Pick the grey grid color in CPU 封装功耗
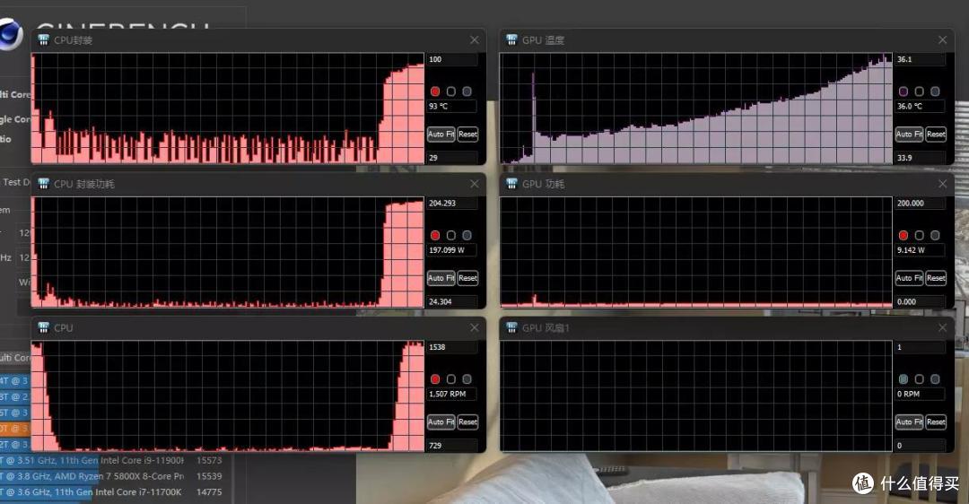This screenshot has width=969, height=504. (467, 235)
